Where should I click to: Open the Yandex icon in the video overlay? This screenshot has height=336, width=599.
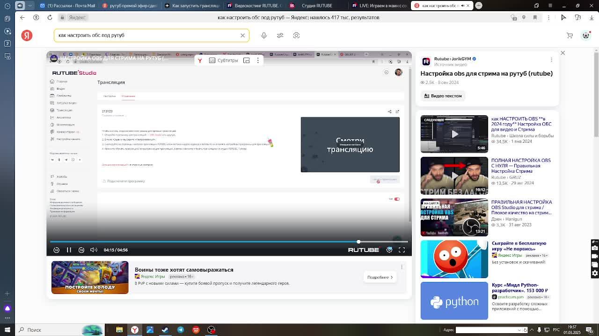[x=200, y=60]
